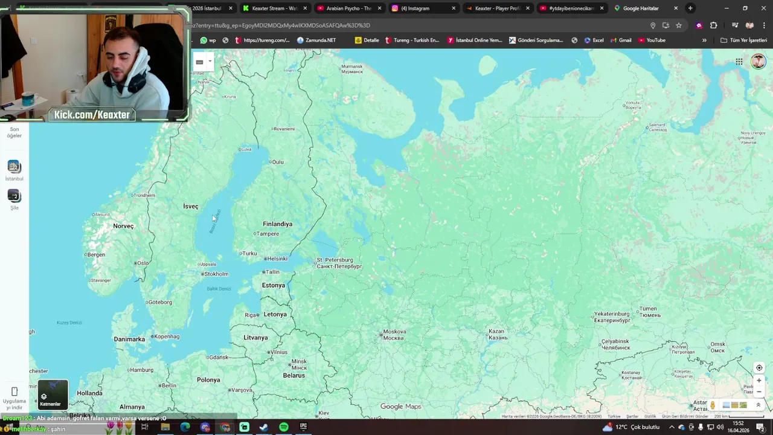Open the wp WhatsApp bookmark
Image resolution: width=773 pixels, height=435 pixels.
[x=208, y=40]
